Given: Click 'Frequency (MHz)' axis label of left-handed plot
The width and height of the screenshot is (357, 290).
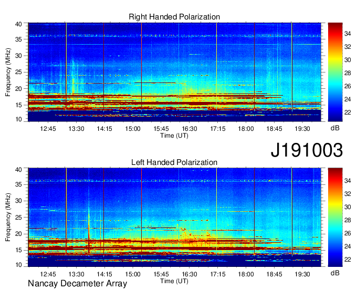Looking at the screenshot, I should (8, 217).
